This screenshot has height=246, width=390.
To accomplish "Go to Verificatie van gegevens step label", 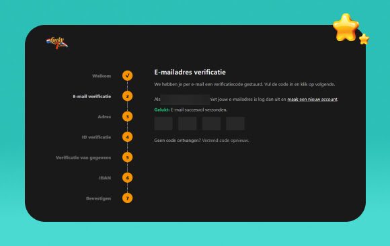I will coord(83,158).
